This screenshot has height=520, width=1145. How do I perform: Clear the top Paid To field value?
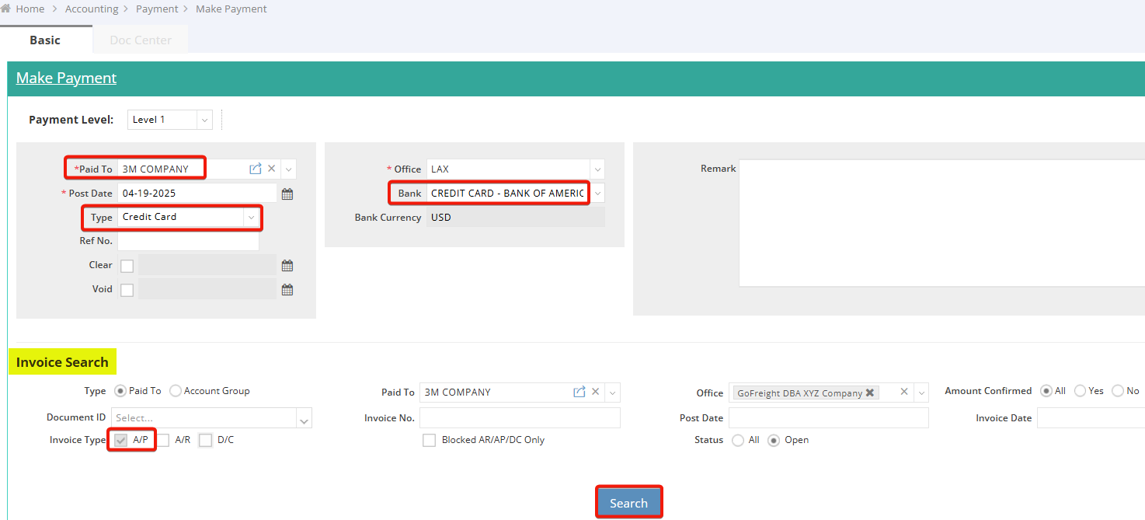click(272, 169)
